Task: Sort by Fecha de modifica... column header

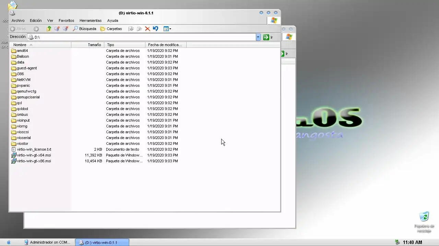Action: pyautogui.click(x=166, y=45)
